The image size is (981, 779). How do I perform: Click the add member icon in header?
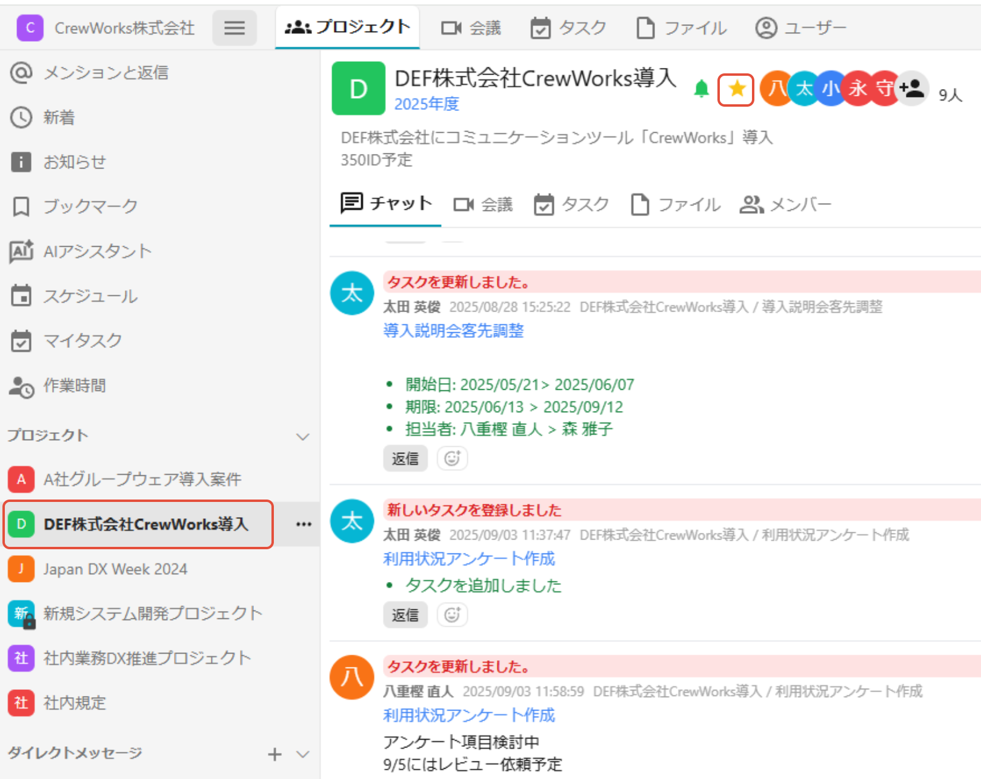913,89
